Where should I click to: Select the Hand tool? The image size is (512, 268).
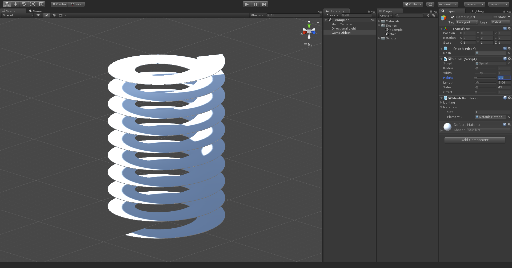pos(7,4)
